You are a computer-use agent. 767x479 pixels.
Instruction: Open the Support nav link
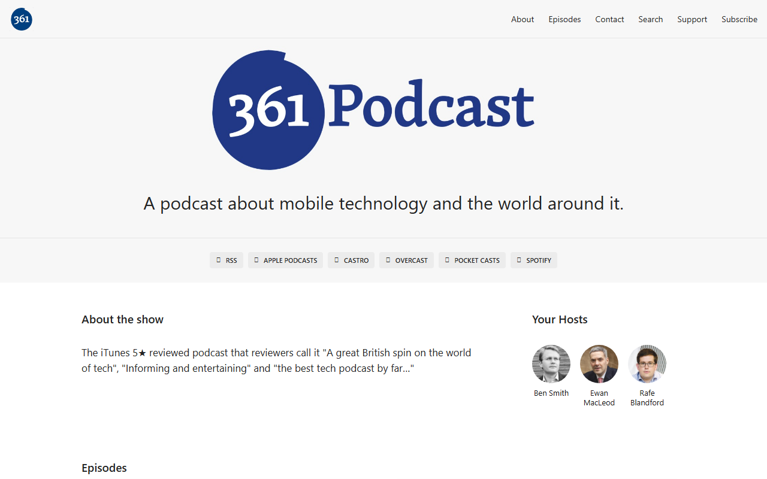click(692, 19)
